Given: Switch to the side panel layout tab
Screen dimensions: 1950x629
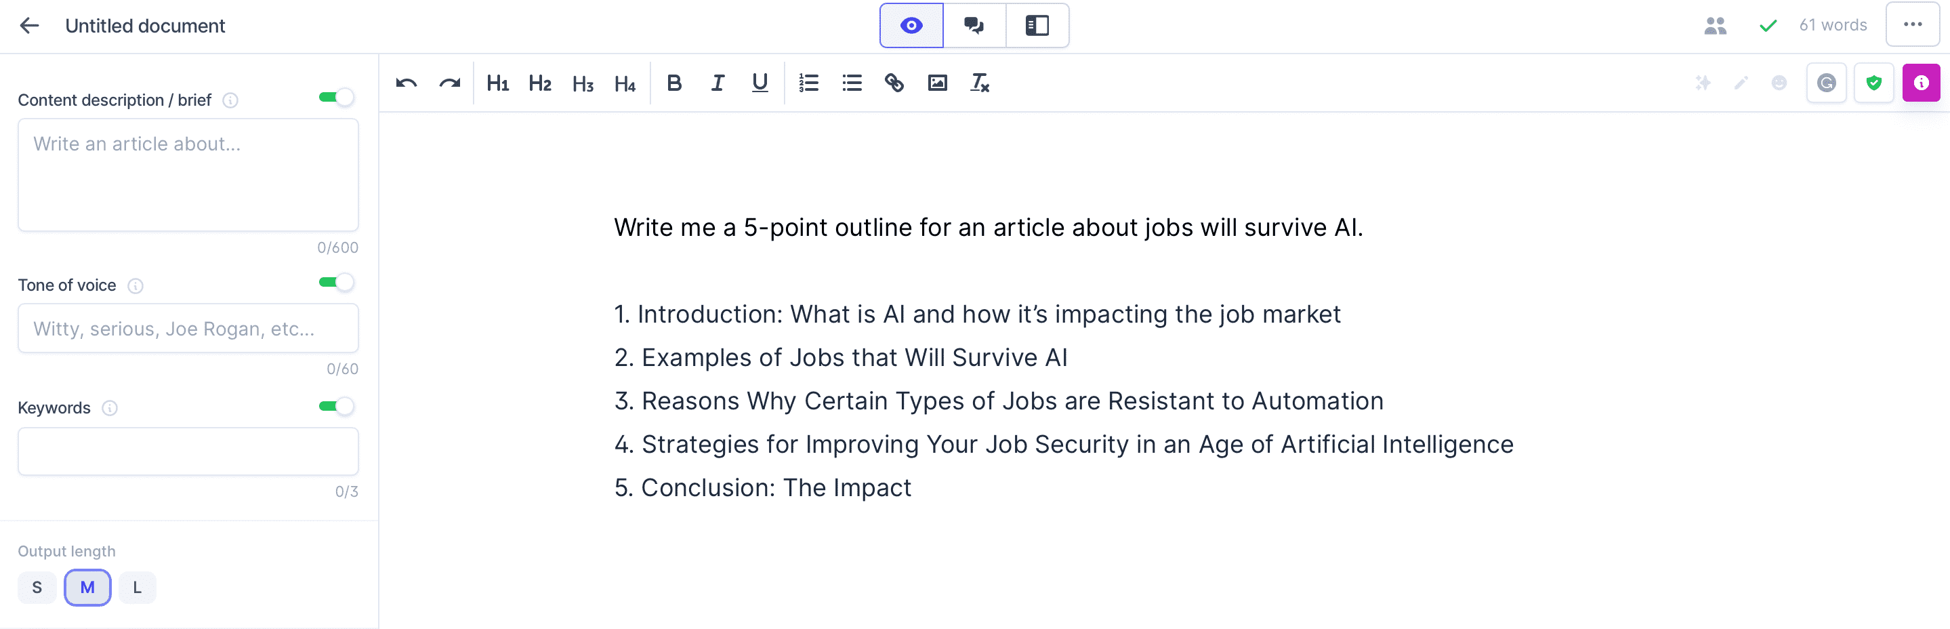Looking at the screenshot, I should pyautogui.click(x=1037, y=26).
